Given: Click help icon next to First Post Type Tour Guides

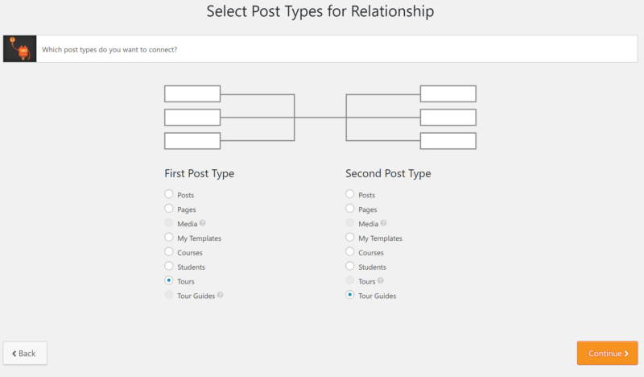Looking at the screenshot, I should pos(220,295).
